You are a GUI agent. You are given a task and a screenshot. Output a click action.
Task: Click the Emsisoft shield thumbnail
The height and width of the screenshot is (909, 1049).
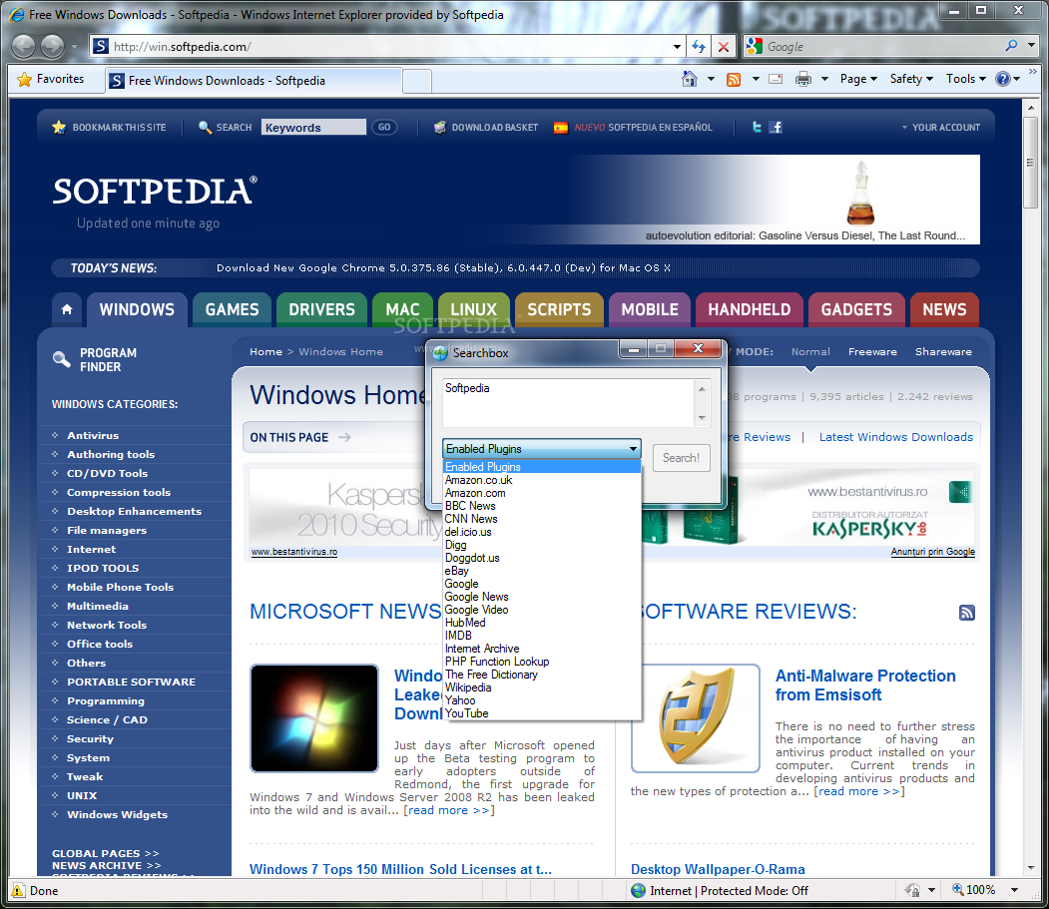click(695, 717)
